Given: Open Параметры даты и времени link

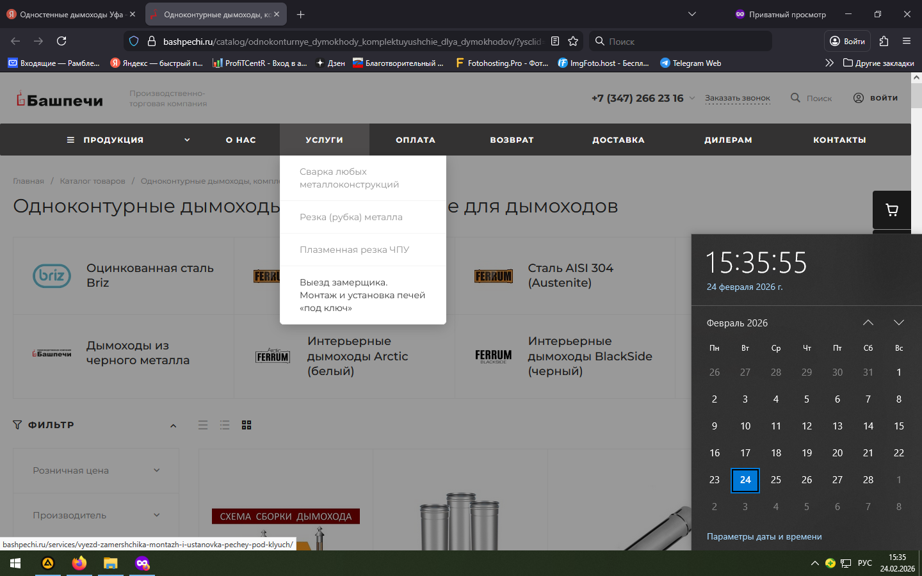Looking at the screenshot, I should pos(764,536).
